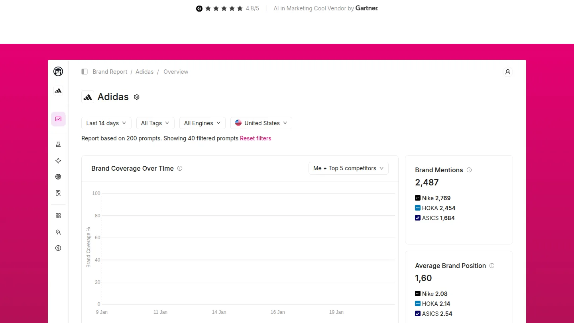
Task: Click the Reset filters link
Action: click(256, 138)
